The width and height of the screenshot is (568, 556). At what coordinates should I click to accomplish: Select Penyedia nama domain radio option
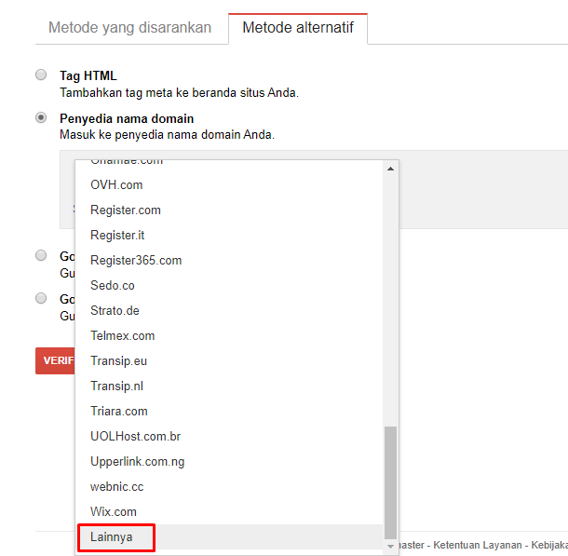(x=41, y=118)
